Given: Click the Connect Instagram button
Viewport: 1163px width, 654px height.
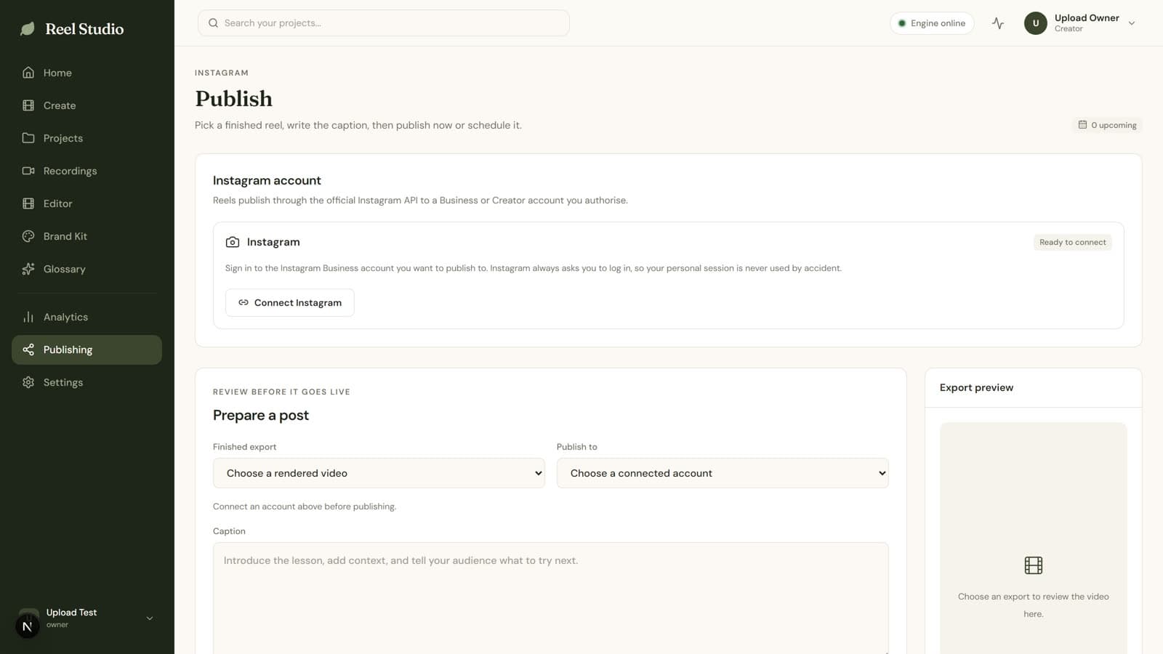Looking at the screenshot, I should pyautogui.click(x=290, y=303).
